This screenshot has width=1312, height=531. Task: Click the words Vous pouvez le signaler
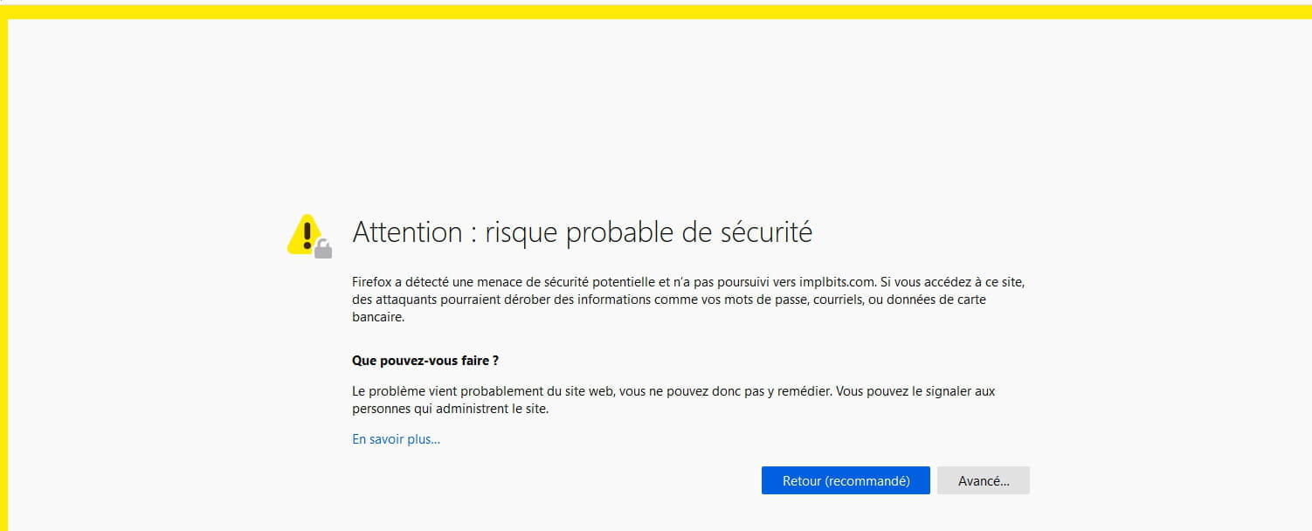point(894,391)
